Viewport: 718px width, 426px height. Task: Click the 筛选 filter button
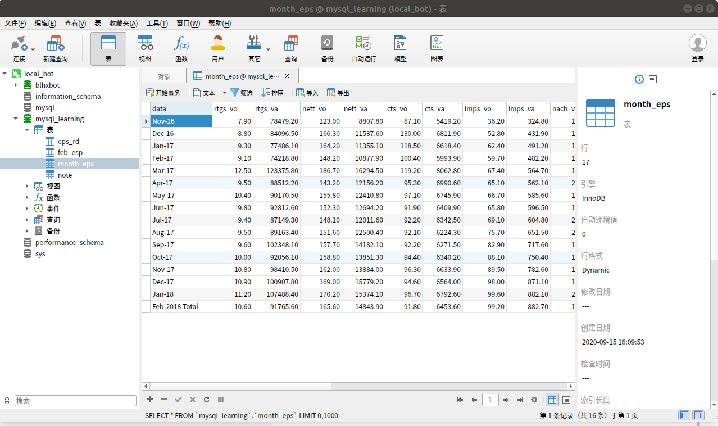(242, 93)
